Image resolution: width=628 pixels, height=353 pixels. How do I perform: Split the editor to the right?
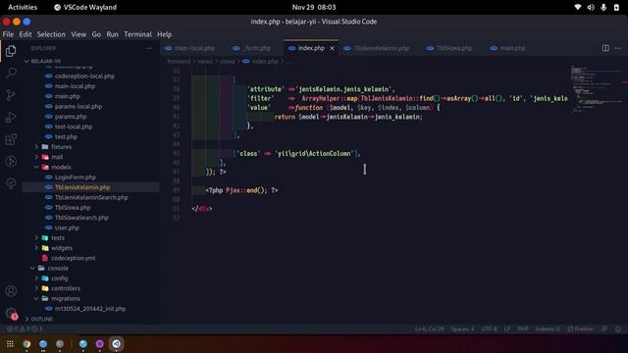click(x=605, y=48)
